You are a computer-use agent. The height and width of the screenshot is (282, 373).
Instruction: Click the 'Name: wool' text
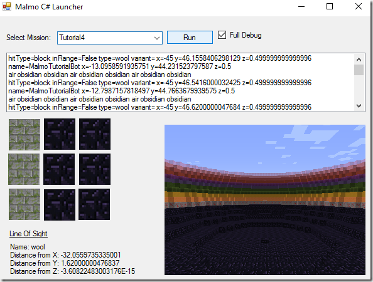tap(28, 247)
